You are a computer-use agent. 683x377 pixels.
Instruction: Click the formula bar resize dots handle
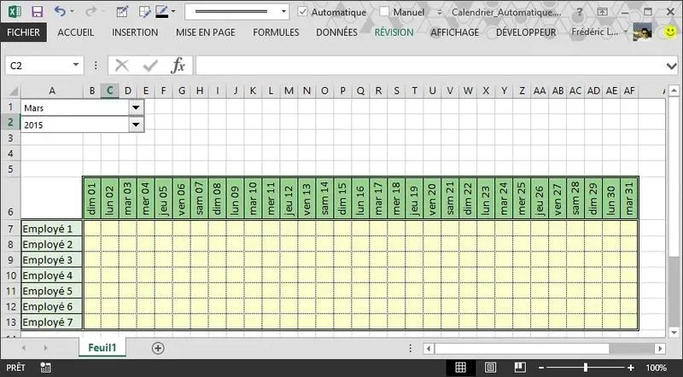[x=96, y=66]
